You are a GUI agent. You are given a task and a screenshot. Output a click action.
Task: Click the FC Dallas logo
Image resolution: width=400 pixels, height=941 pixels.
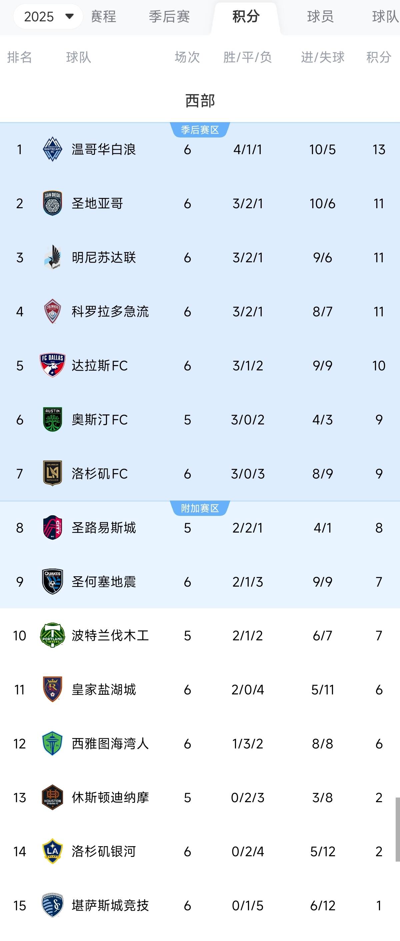click(x=52, y=365)
